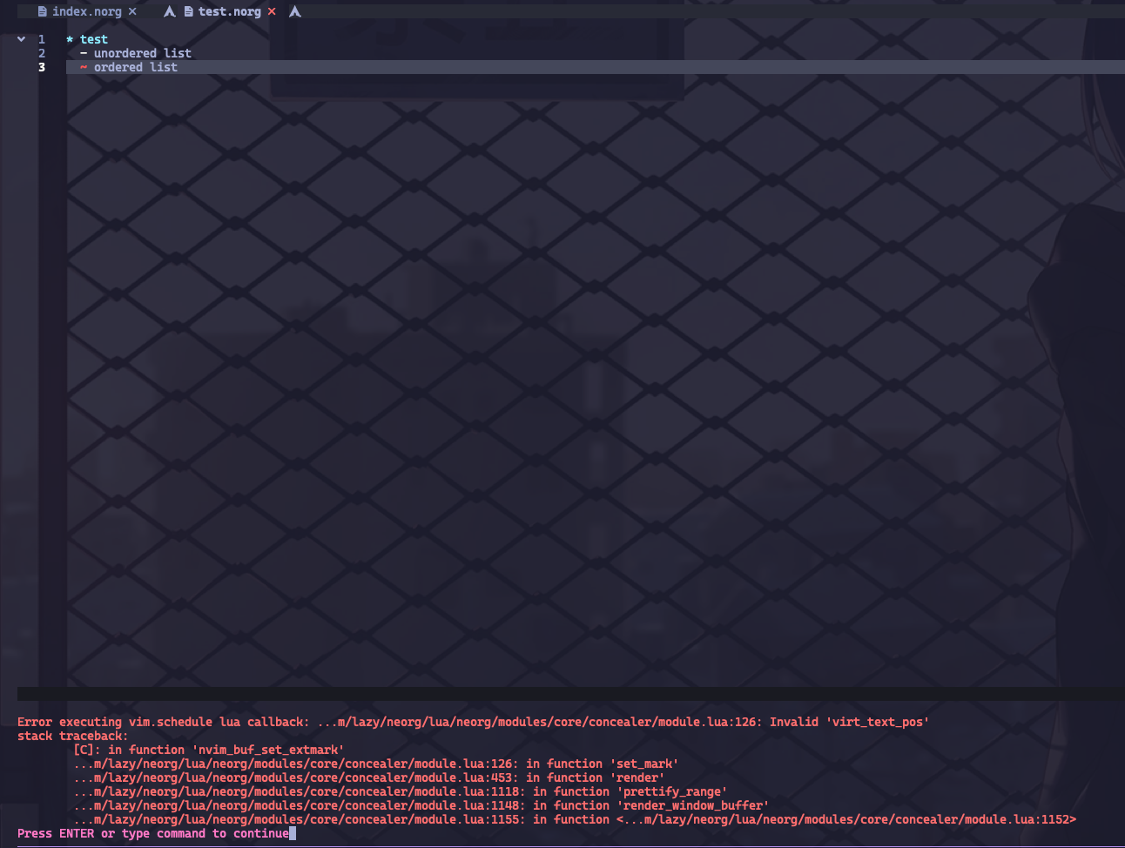Switch to the index.norg tab

tap(86, 11)
